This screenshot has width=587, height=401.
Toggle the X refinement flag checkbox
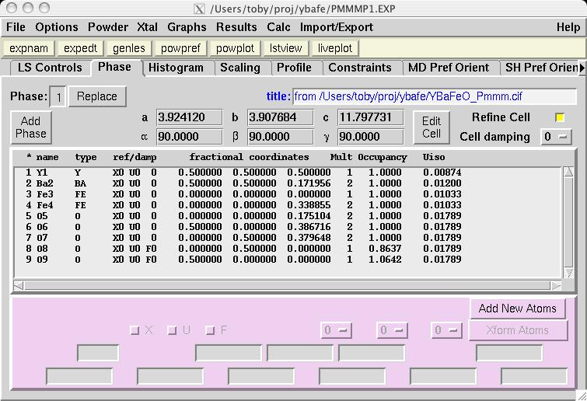coord(135,330)
